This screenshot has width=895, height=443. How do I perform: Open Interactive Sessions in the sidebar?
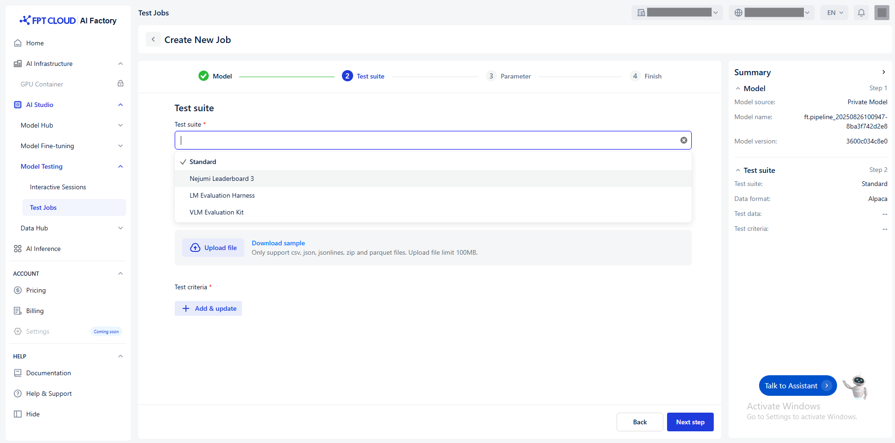point(58,187)
